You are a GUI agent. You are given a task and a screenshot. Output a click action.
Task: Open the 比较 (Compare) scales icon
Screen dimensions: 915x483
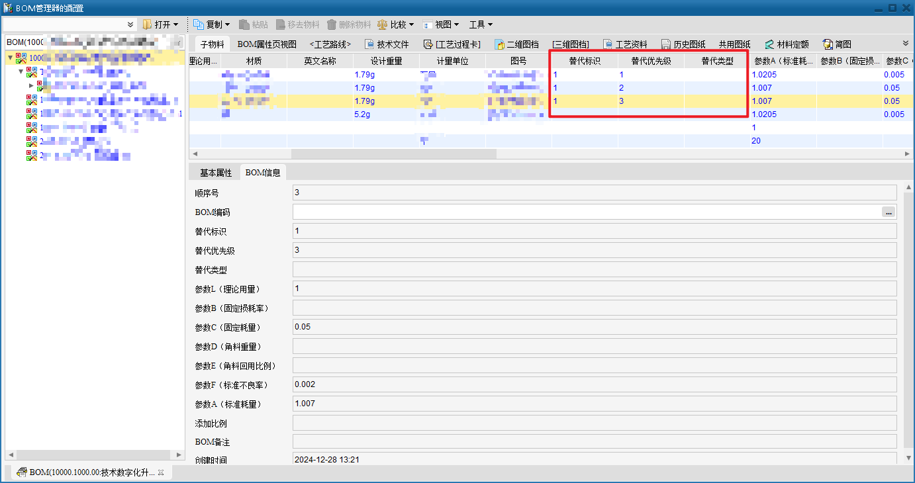(x=383, y=24)
